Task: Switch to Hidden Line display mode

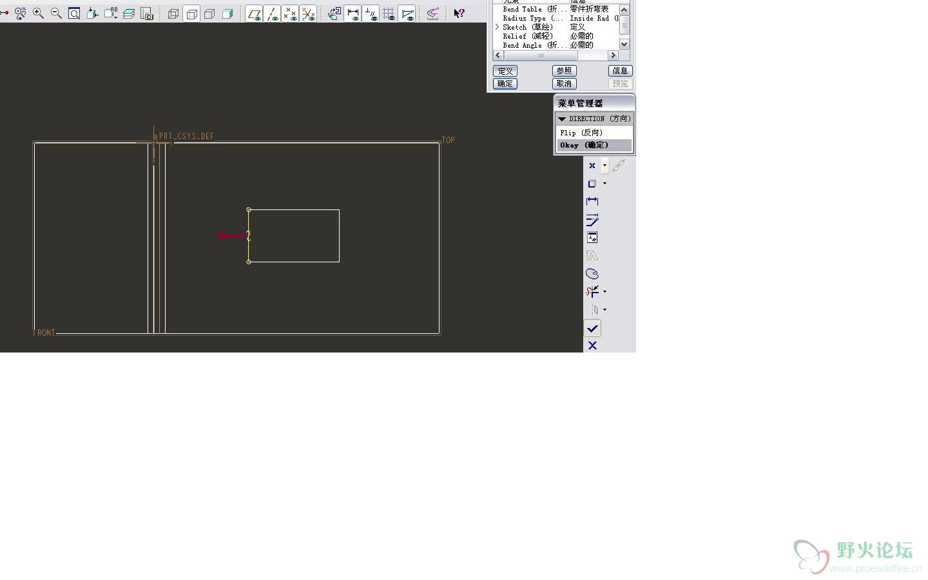Action: point(191,14)
